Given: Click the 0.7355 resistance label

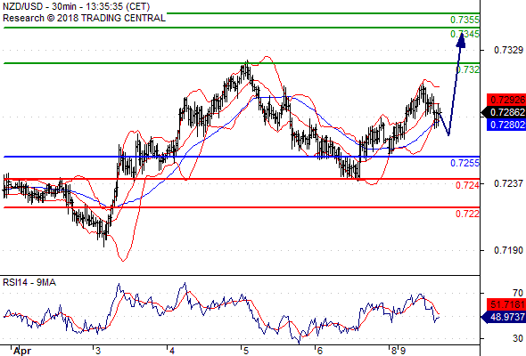Looking at the screenshot, I should [x=464, y=20].
